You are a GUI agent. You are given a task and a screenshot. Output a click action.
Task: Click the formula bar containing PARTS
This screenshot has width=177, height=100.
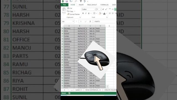105,22
